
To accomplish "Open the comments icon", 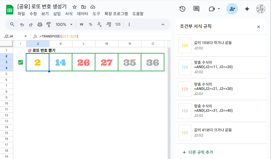I will click(196, 9).
